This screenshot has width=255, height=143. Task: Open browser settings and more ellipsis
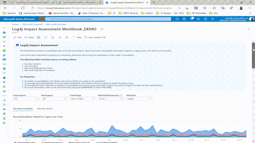click(x=249, y=8)
